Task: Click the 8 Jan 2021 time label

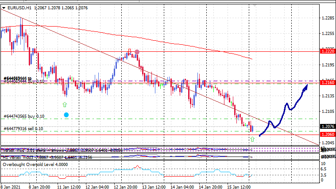Action: click(x=11, y=187)
